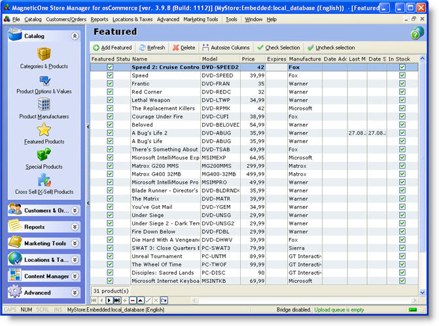The image size is (439, 326).
Task: Toggle Featured Status checkbox for Red Corner
Action: (x=110, y=91)
